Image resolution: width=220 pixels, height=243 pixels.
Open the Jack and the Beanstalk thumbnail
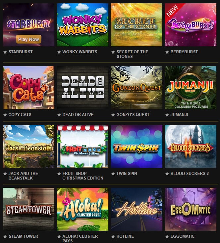pos(29,146)
